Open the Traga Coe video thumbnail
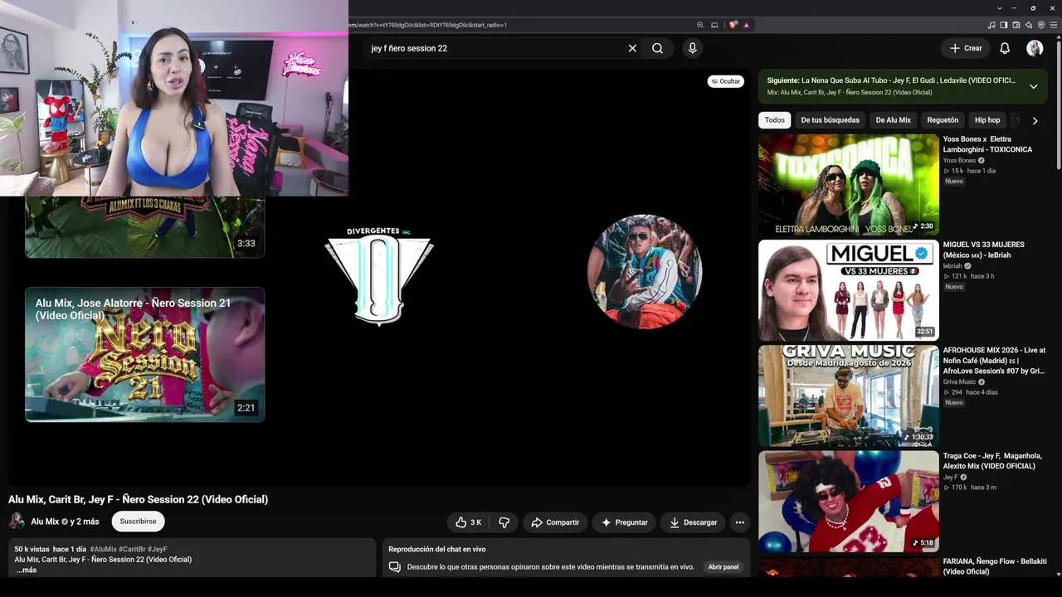The image size is (1062, 597). pyautogui.click(x=849, y=501)
